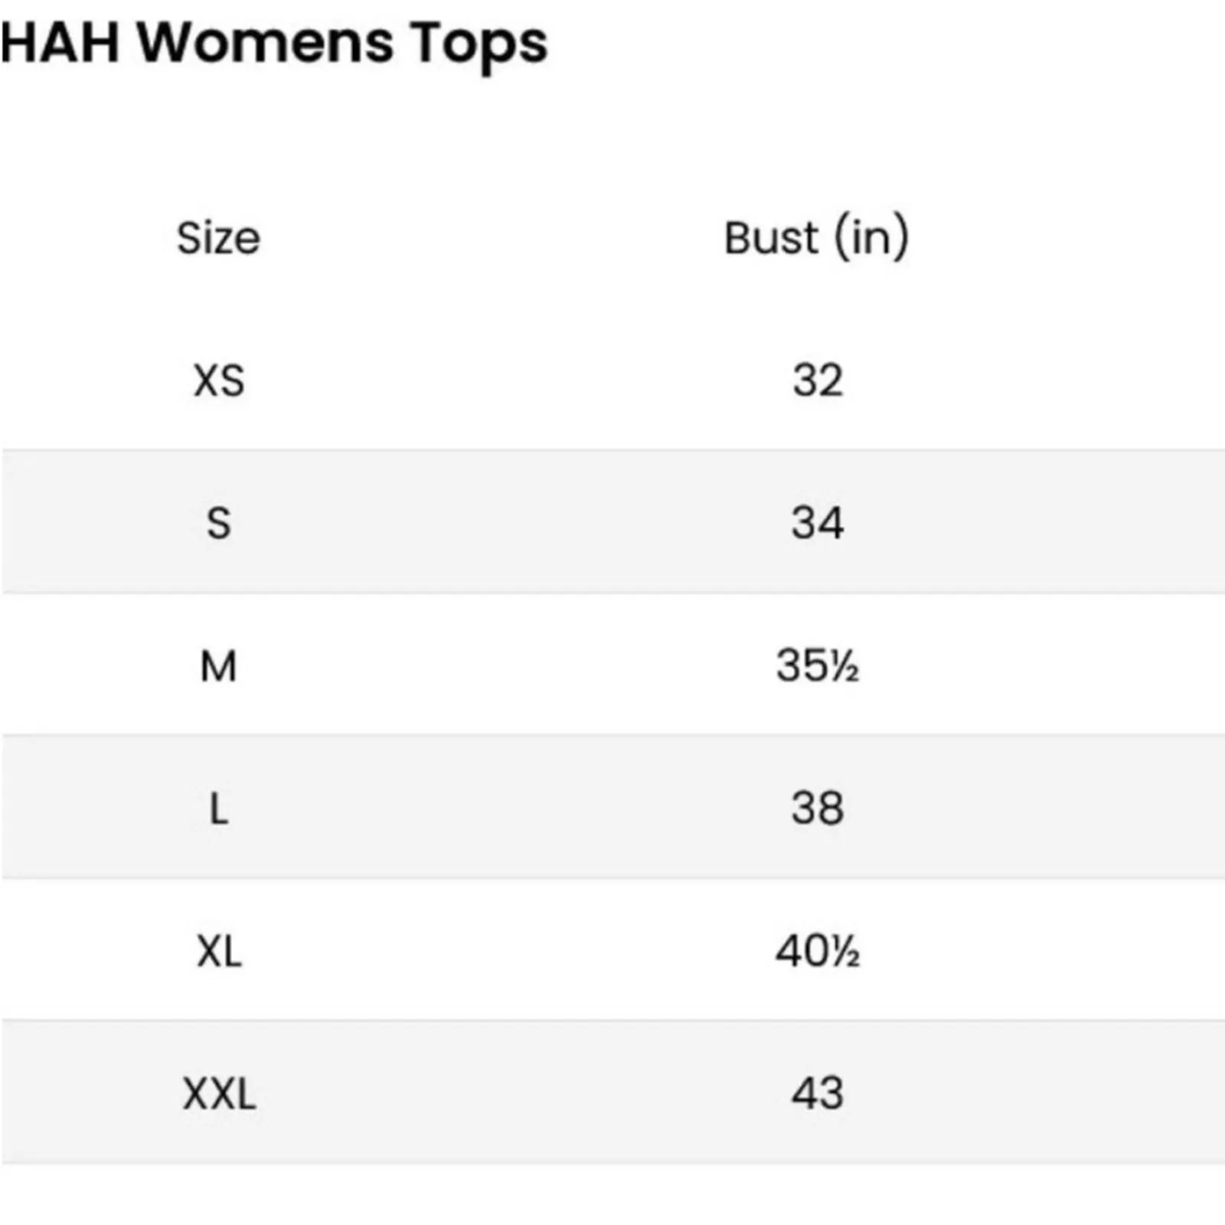
Task: Click the word Womens in the title
Action: 266,42
